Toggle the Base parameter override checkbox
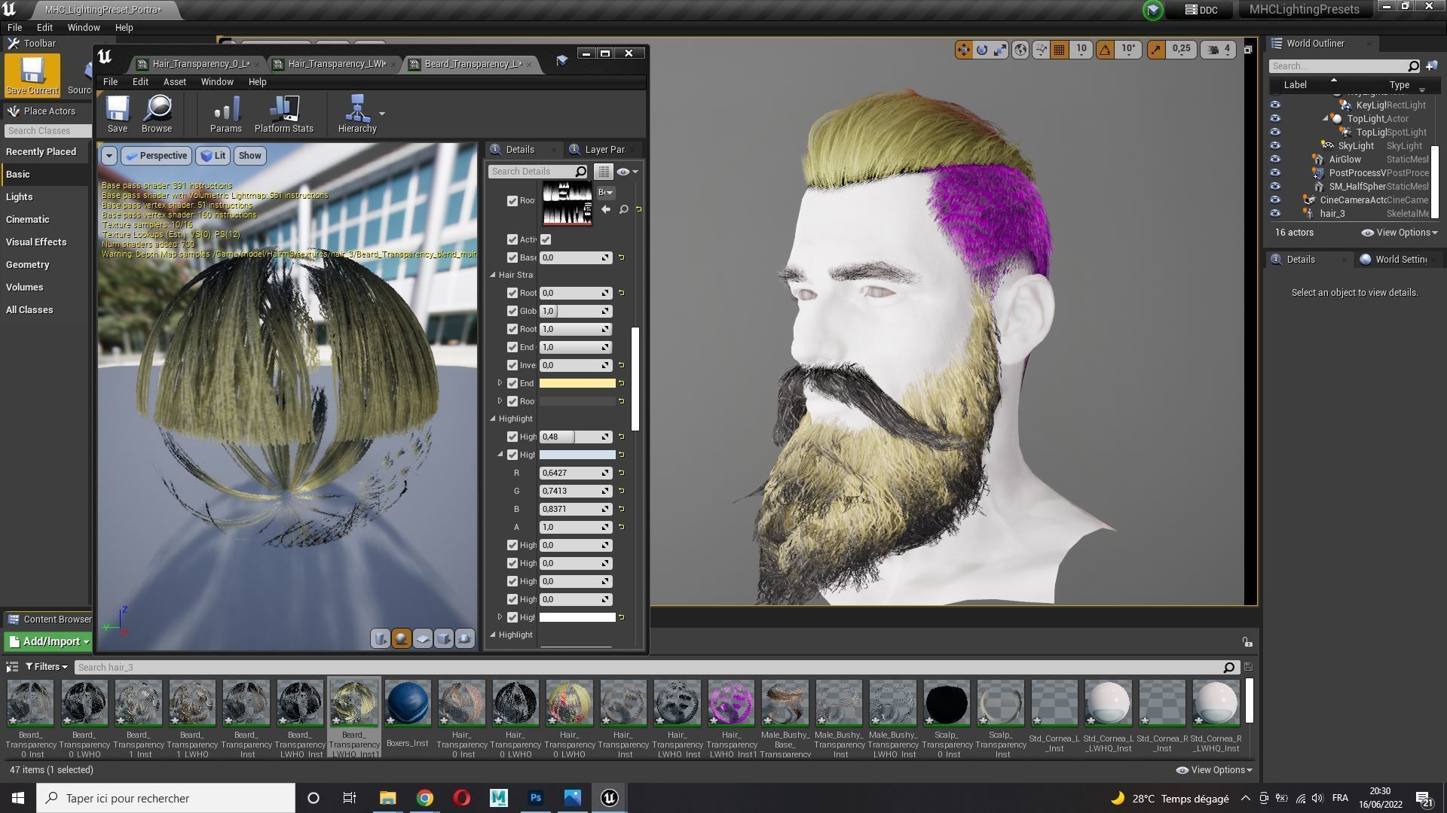The image size is (1447, 813). tap(512, 257)
